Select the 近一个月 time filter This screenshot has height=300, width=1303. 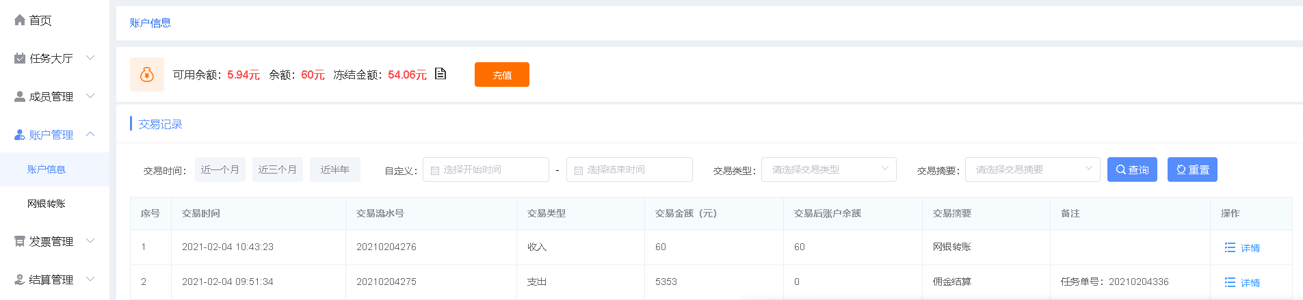click(220, 169)
